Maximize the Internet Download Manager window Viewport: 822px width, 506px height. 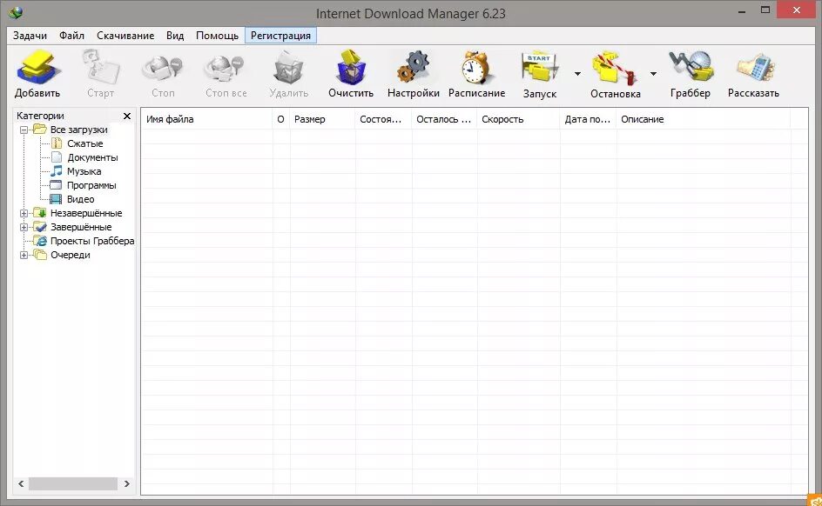point(765,10)
